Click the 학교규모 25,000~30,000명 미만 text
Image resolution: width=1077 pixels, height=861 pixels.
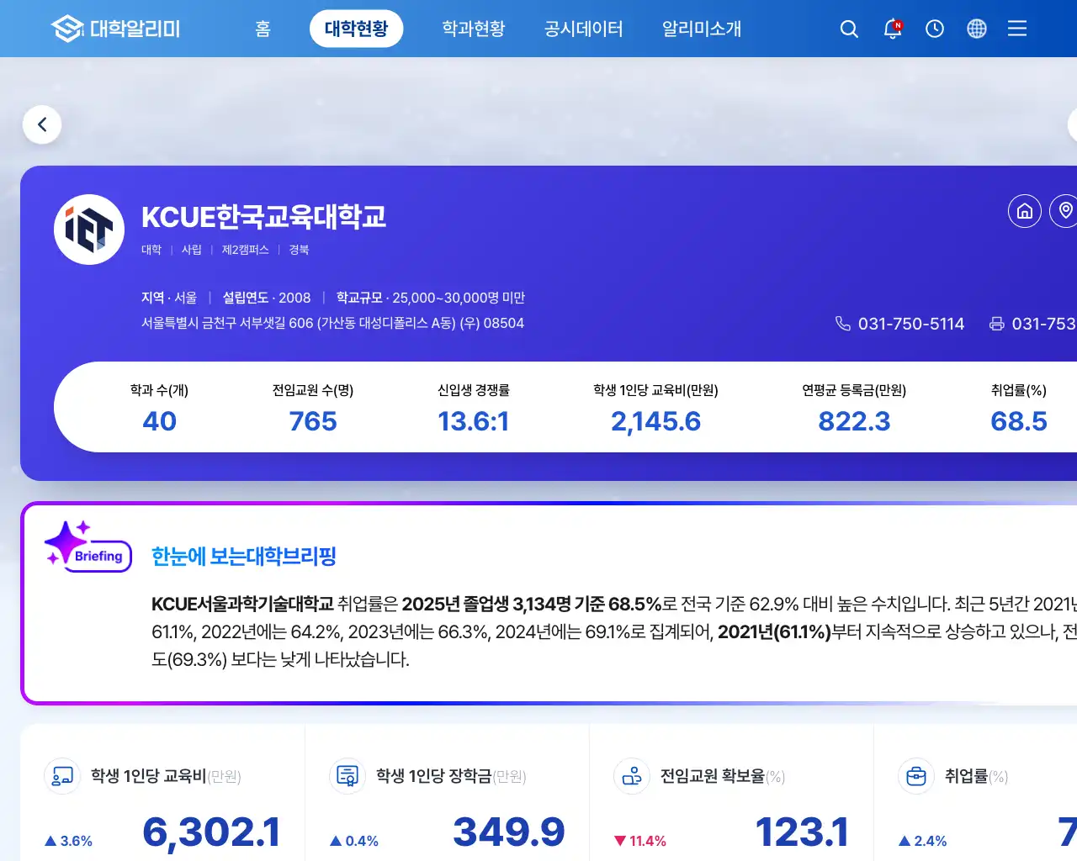coord(431,298)
